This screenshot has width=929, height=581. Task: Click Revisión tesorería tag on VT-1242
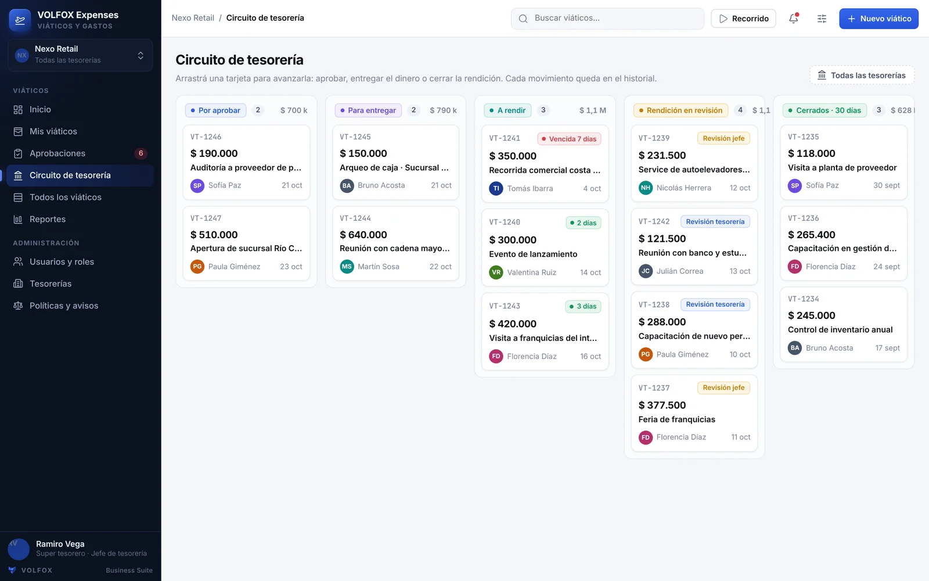coord(715,221)
